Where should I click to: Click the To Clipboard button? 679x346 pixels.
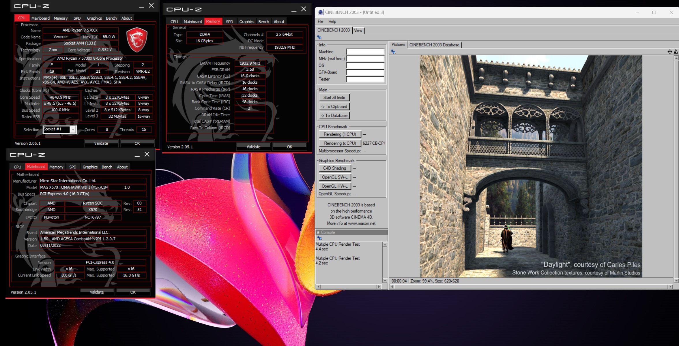[334, 106]
